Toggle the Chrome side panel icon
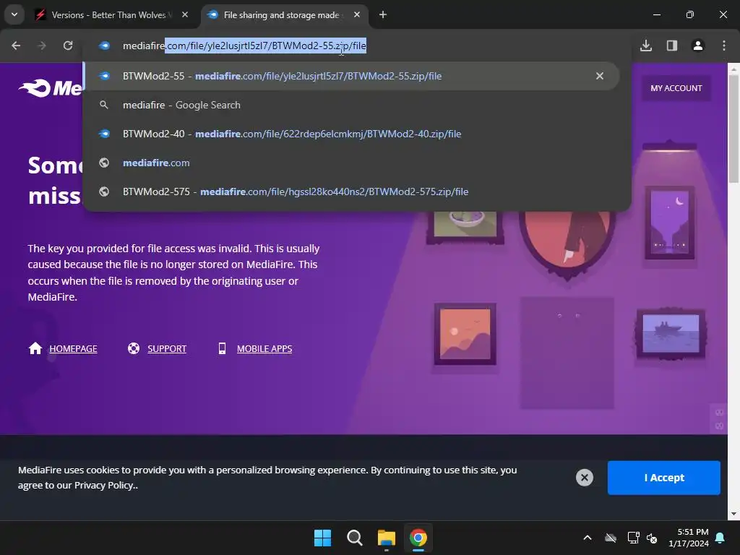Viewport: 740px width, 555px height. [672, 46]
